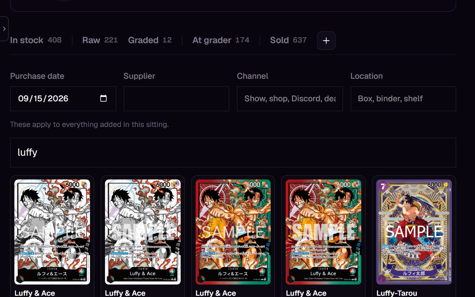
Task: Open the In stock tab
Action: pos(36,40)
